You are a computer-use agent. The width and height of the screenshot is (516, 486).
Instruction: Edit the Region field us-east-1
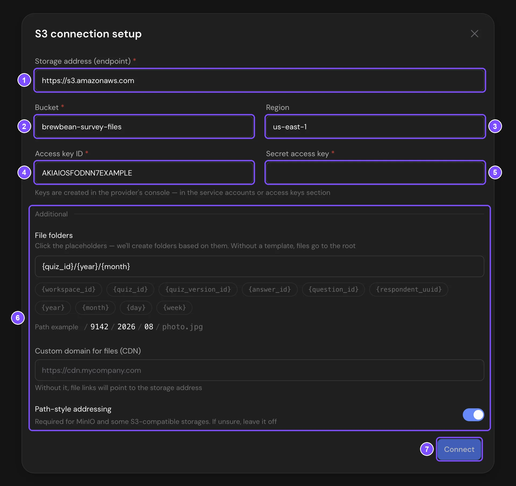[x=375, y=127]
